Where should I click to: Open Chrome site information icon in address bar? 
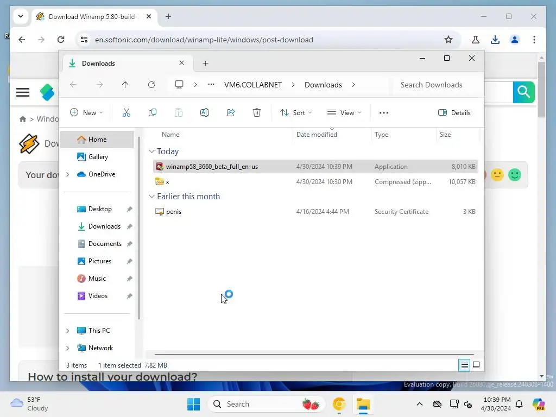tap(84, 40)
